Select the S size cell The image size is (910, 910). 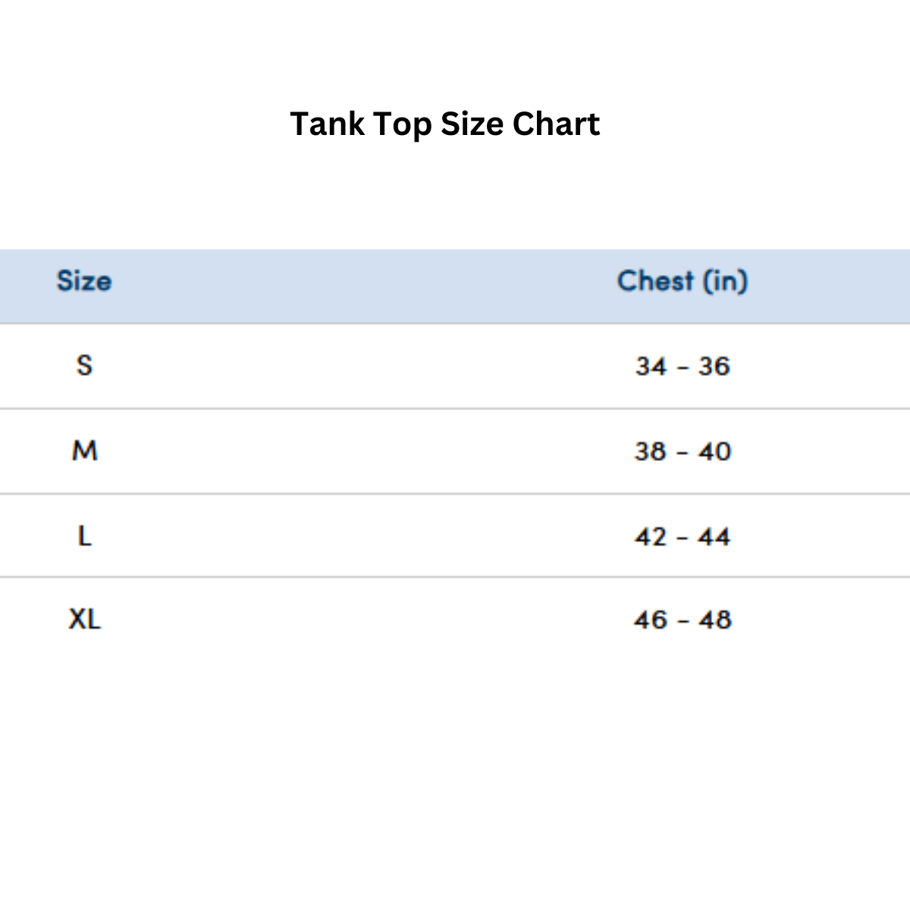point(84,366)
